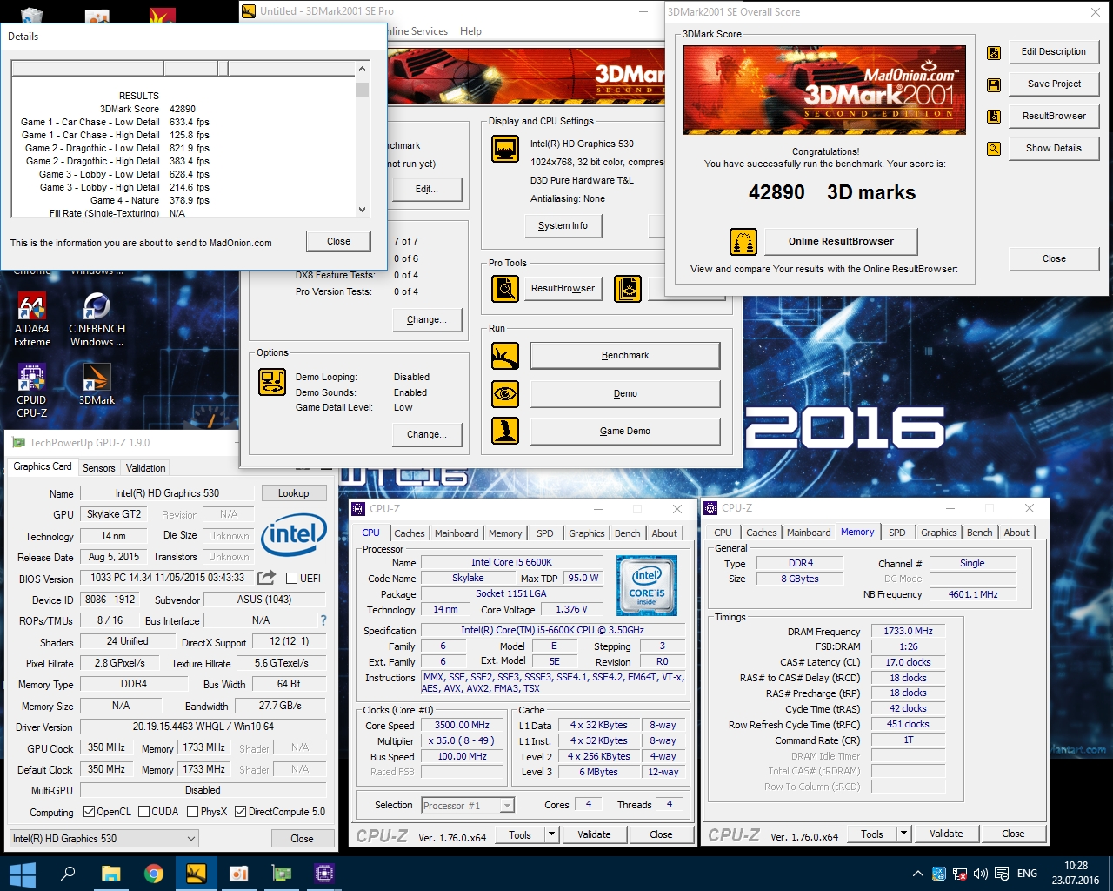Toggle the DirectCompute 5.0 checkbox

click(x=241, y=812)
